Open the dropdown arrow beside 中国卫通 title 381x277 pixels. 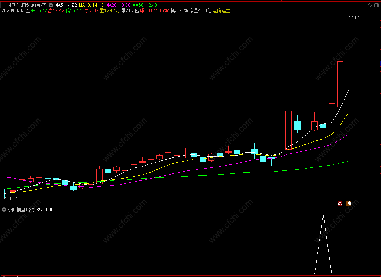[51, 5]
